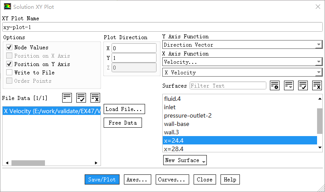Select all surfaces icon
The height and width of the screenshot is (192, 325).
[x=303, y=85]
